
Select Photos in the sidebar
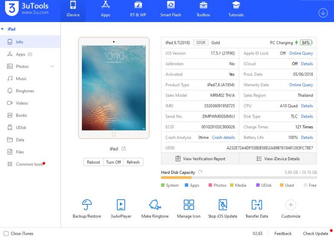click(x=30, y=66)
